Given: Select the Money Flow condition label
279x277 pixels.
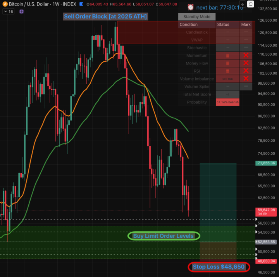Looking at the screenshot, I should pyautogui.click(x=197, y=63).
